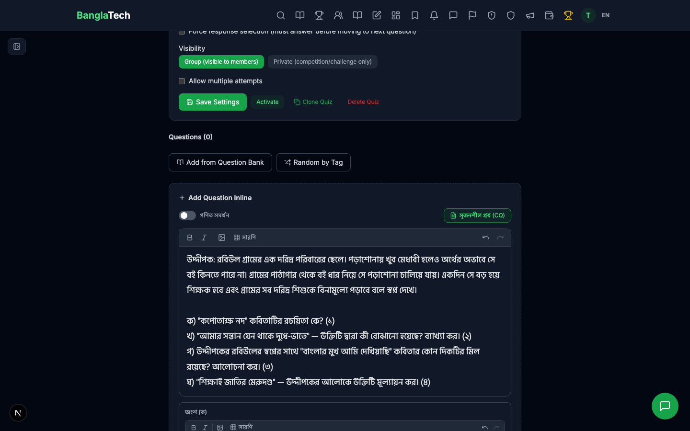The image size is (690, 431).
Task: Open the wallet icon
Action: point(549,15)
